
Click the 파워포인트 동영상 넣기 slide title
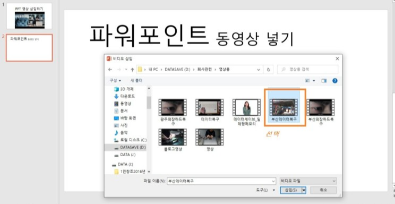pyautogui.click(x=192, y=35)
